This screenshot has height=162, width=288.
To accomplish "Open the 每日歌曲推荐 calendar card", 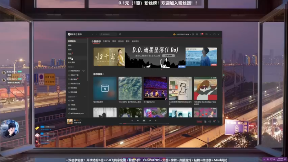I will [x=105, y=88].
